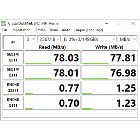Expand the 256MiB test size dropdown

point(49,39)
